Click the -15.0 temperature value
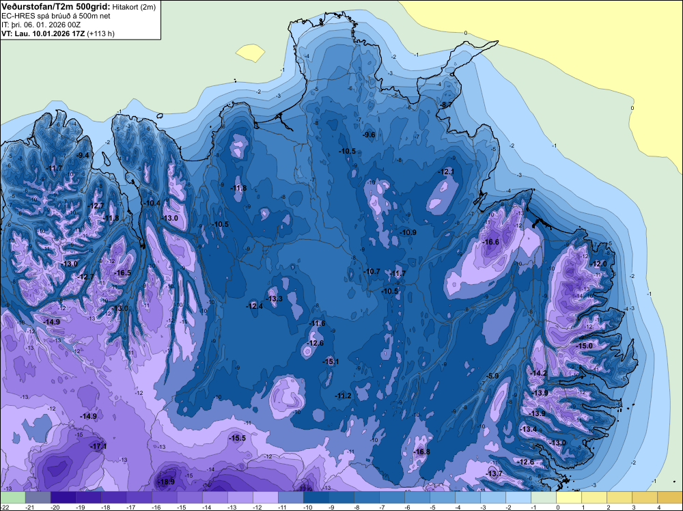Screen dimensions: 683x511 point(585,346)
